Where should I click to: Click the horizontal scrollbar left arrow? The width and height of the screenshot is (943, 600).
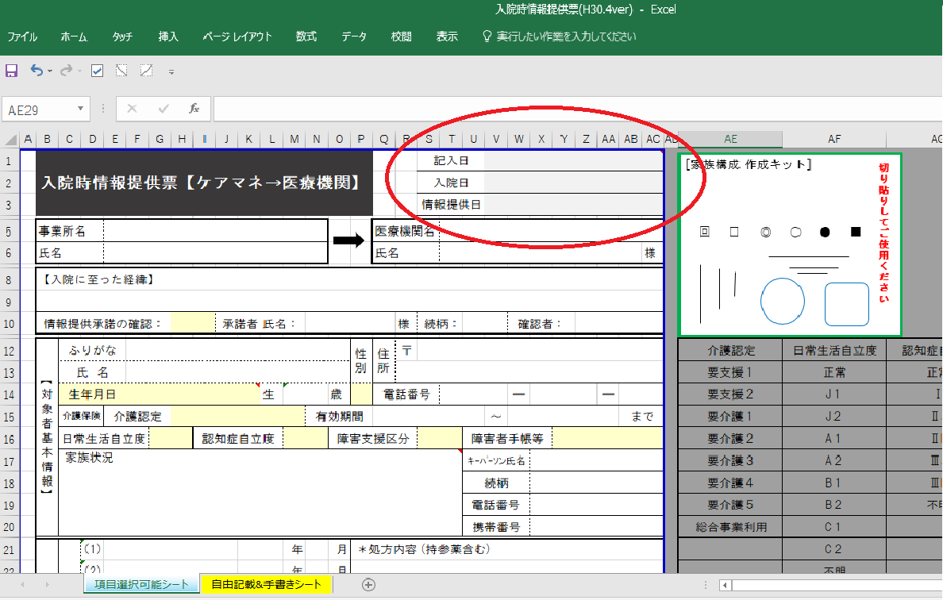coord(725,586)
